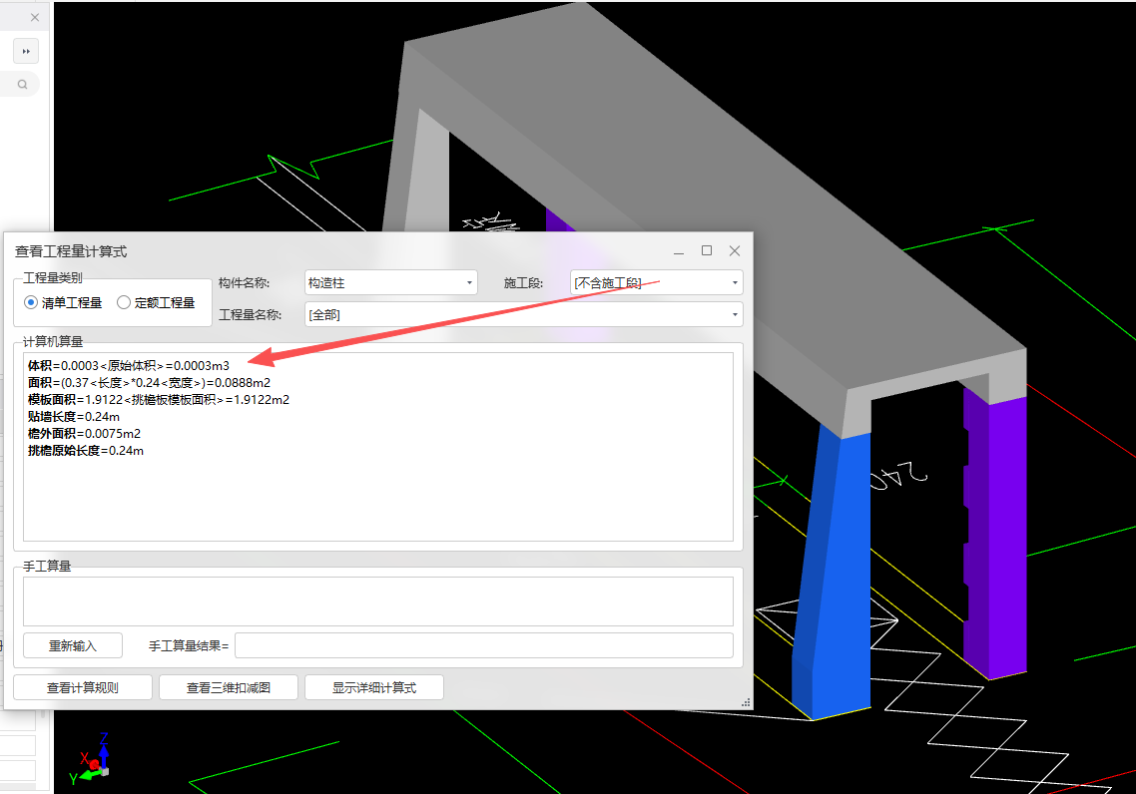Click the 查看计算规则 button
This screenshot has width=1136, height=794.
pos(83,687)
